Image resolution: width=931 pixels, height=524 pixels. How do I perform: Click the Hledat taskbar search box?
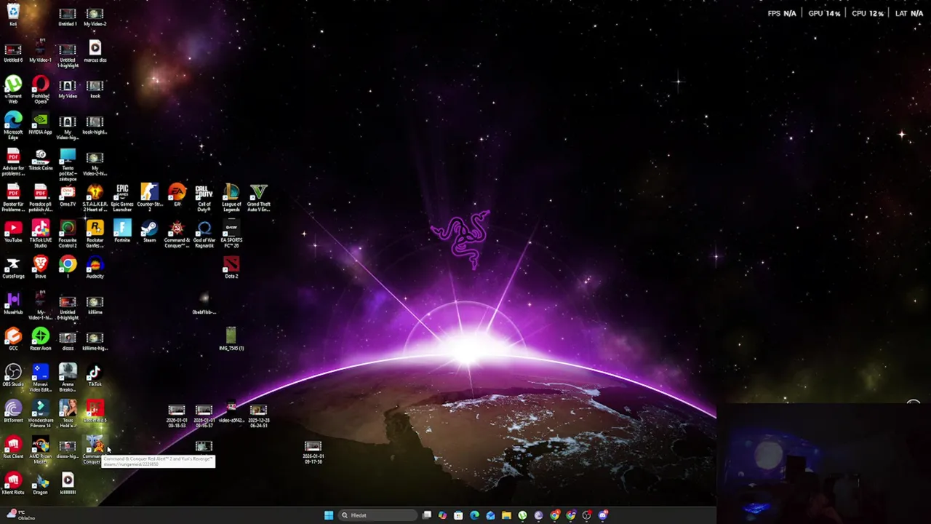(377, 515)
